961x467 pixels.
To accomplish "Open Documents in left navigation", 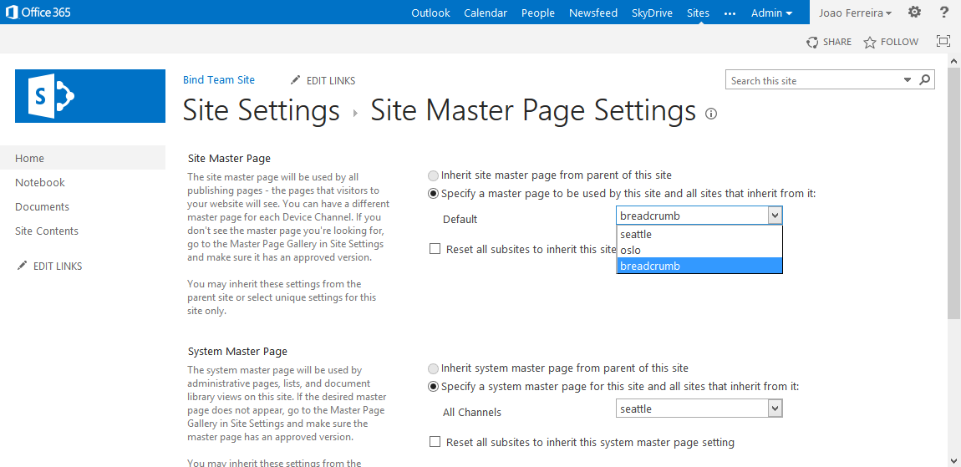I will (43, 207).
